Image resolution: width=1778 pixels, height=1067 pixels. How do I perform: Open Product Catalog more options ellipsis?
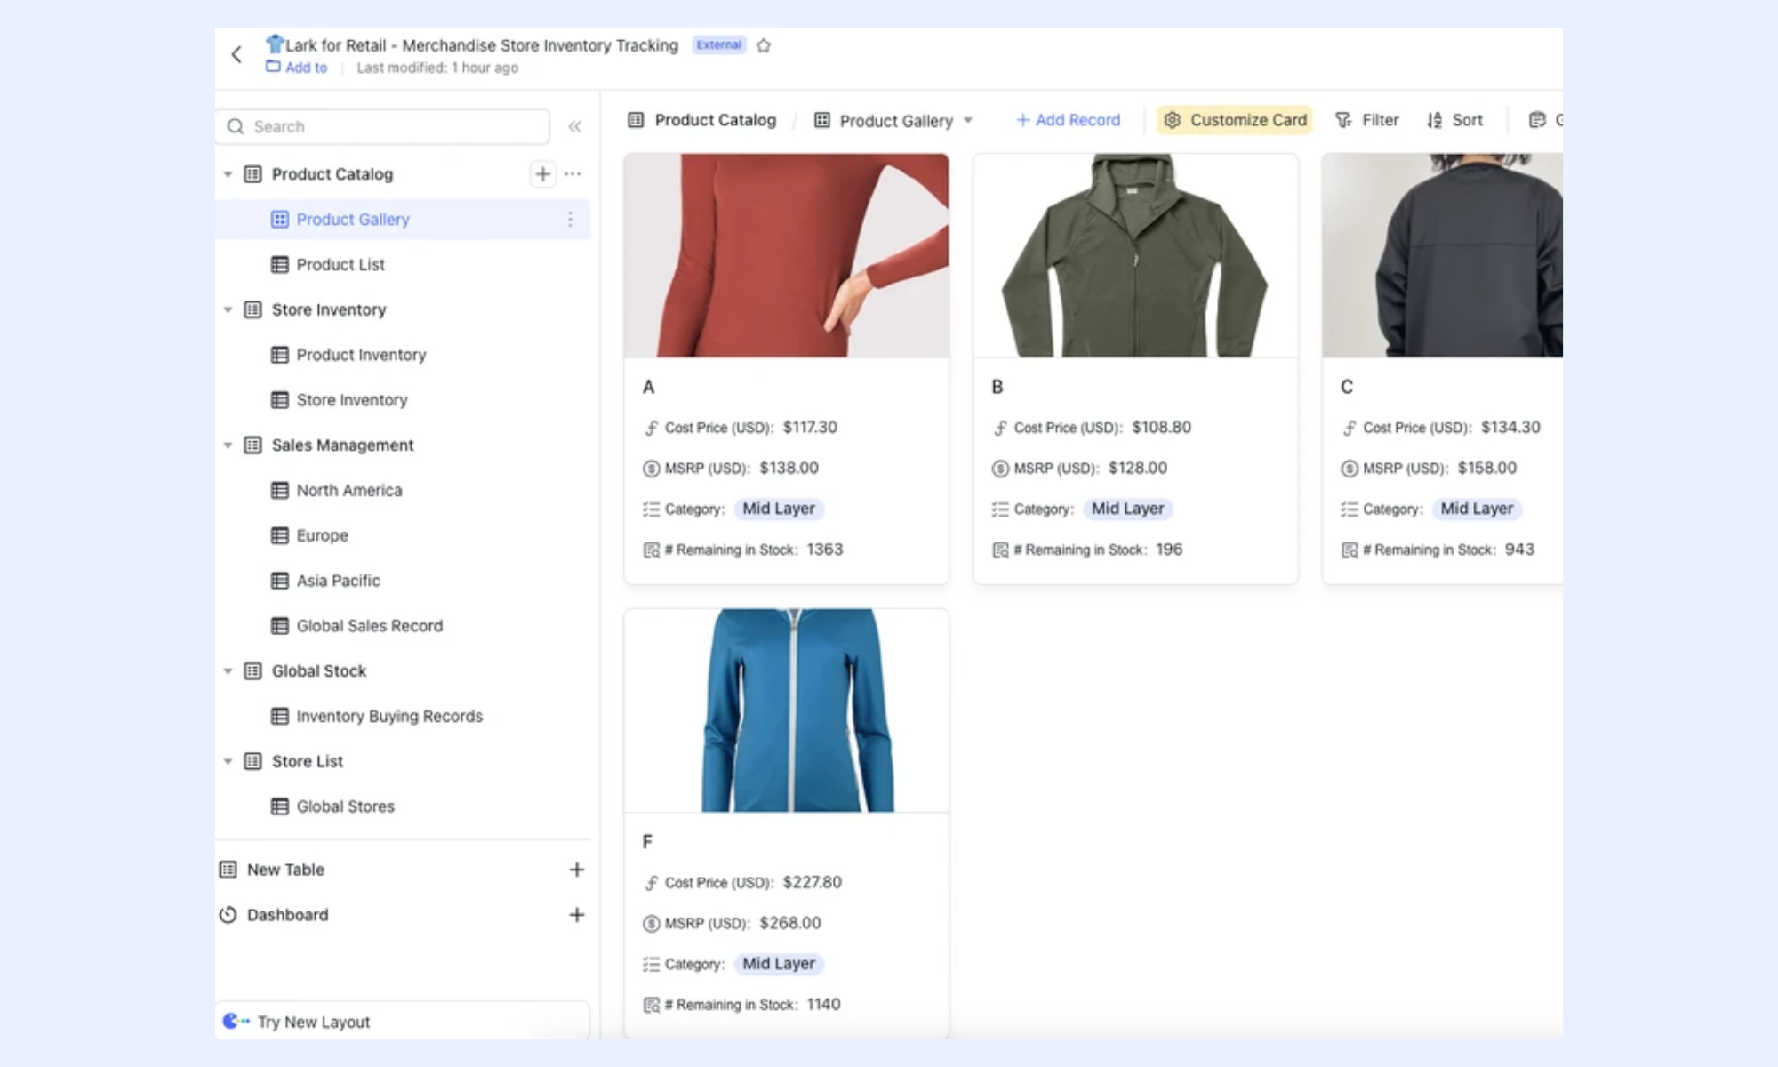tap(573, 173)
